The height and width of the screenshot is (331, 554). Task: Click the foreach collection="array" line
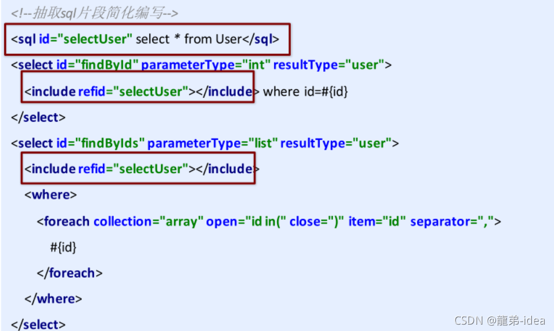click(269, 221)
